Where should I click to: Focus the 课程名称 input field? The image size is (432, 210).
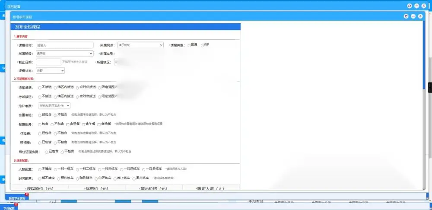pos(64,45)
